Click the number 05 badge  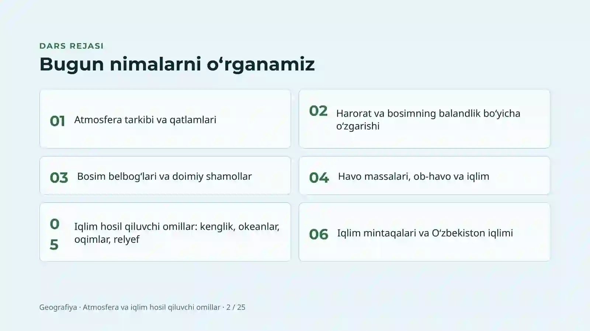pyautogui.click(x=54, y=234)
